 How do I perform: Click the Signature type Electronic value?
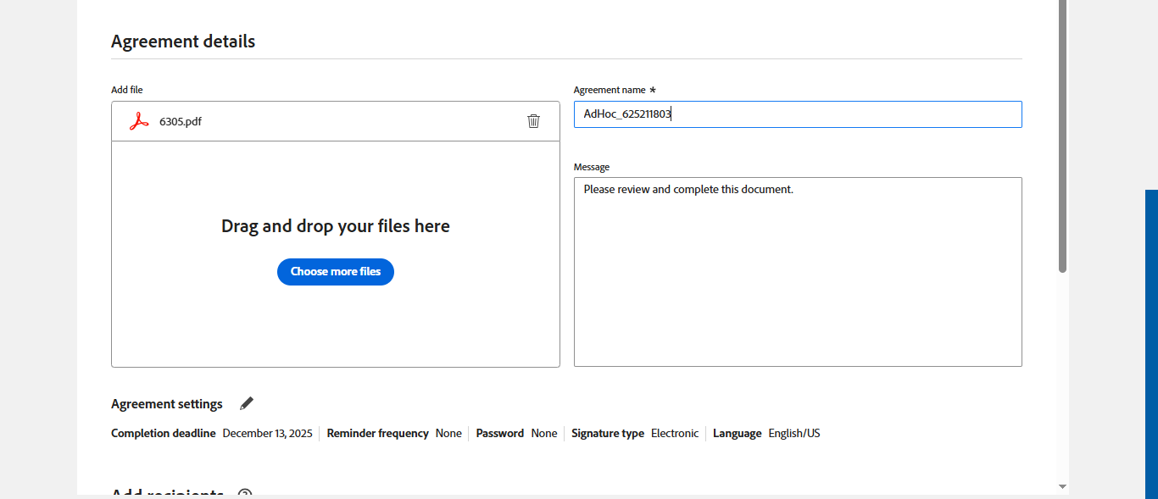click(x=675, y=433)
